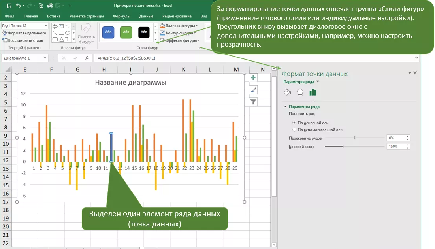Click Формат выделенного button

coord(24,33)
